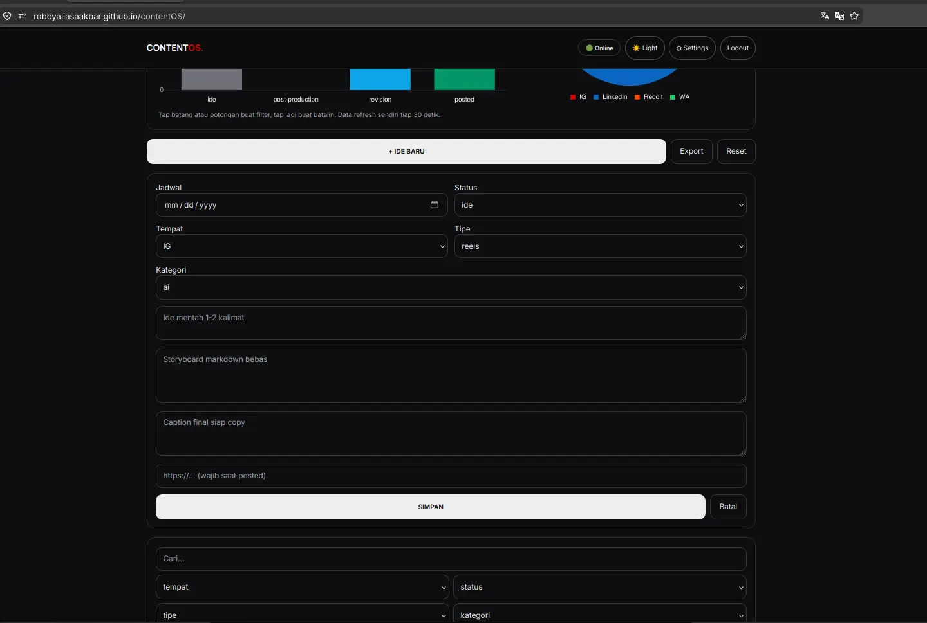Viewport: 927px width, 623px height.
Task: Click the Jadwal date input field
Action: pos(302,205)
